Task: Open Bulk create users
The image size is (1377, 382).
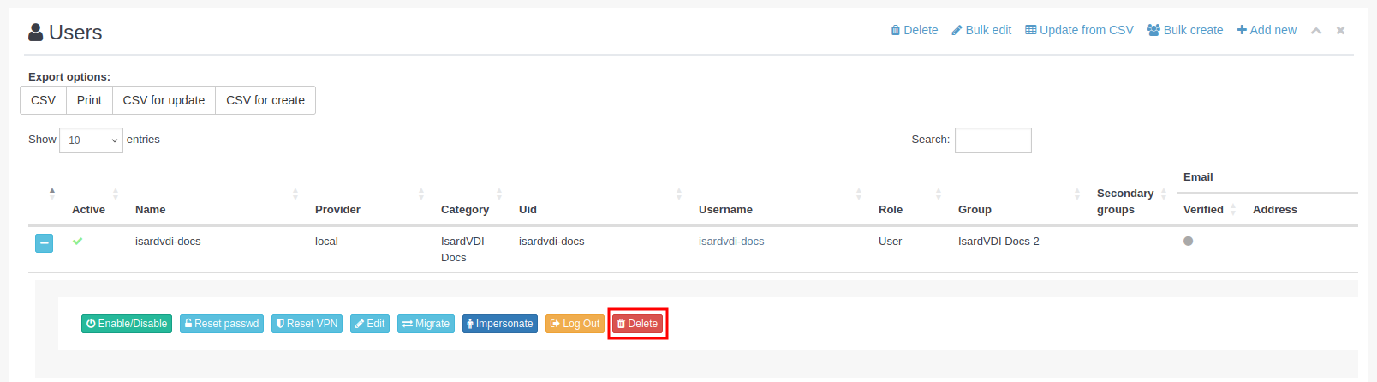Action: click(1185, 30)
